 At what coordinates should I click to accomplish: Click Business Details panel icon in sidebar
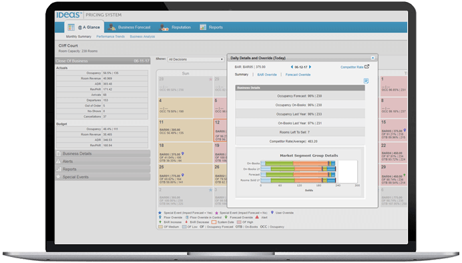(x=58, y=154)
